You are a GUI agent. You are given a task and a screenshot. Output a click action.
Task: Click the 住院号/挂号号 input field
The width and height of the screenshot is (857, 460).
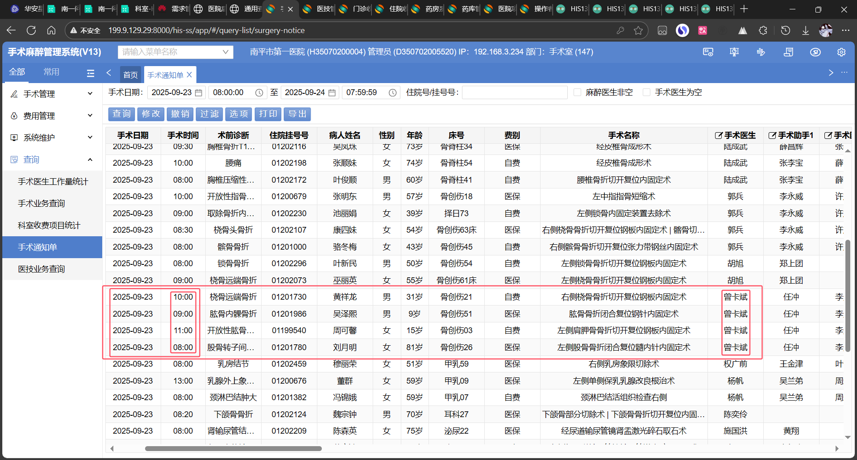(514, 92)
